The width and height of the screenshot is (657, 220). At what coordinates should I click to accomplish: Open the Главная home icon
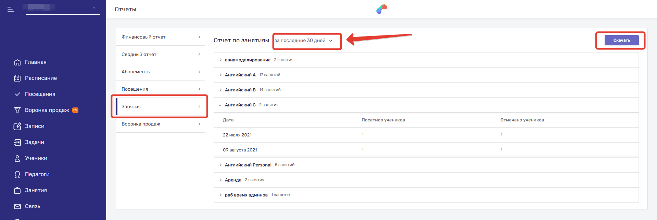coord(17,62)
